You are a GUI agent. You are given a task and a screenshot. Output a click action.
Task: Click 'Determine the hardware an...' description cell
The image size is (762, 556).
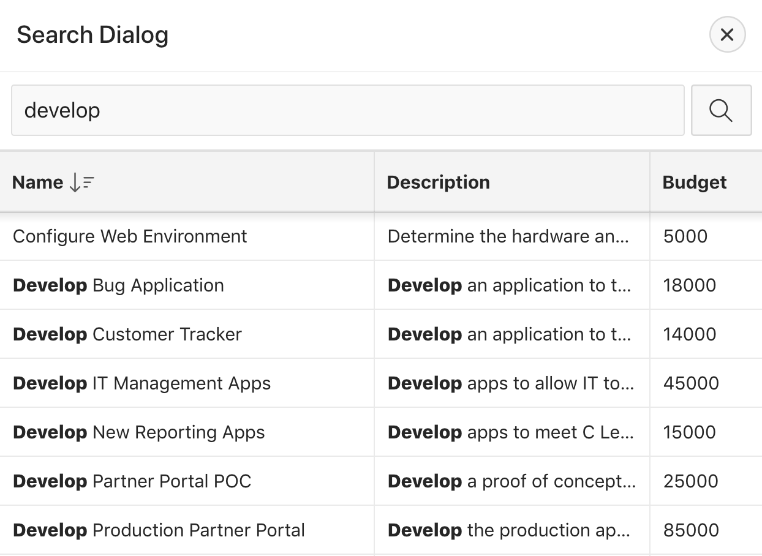tap(508, 236)
